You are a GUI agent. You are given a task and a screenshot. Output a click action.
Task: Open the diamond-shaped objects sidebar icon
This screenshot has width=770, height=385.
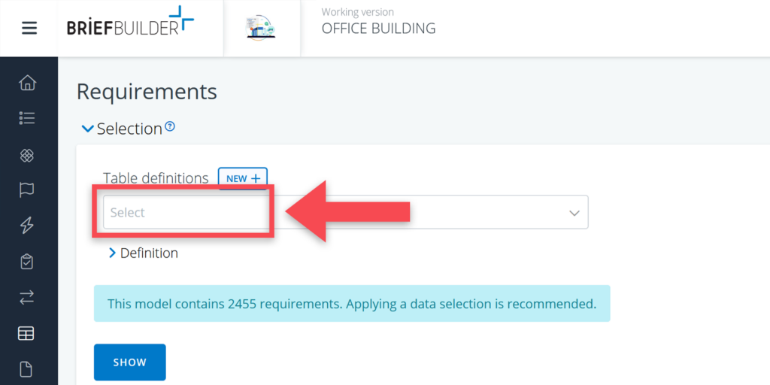(x=27, y=155)
